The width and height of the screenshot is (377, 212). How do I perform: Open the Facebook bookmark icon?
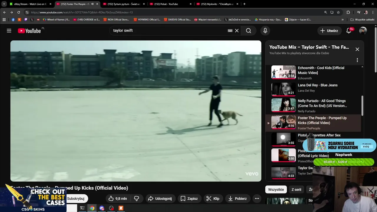pos(13,20)
